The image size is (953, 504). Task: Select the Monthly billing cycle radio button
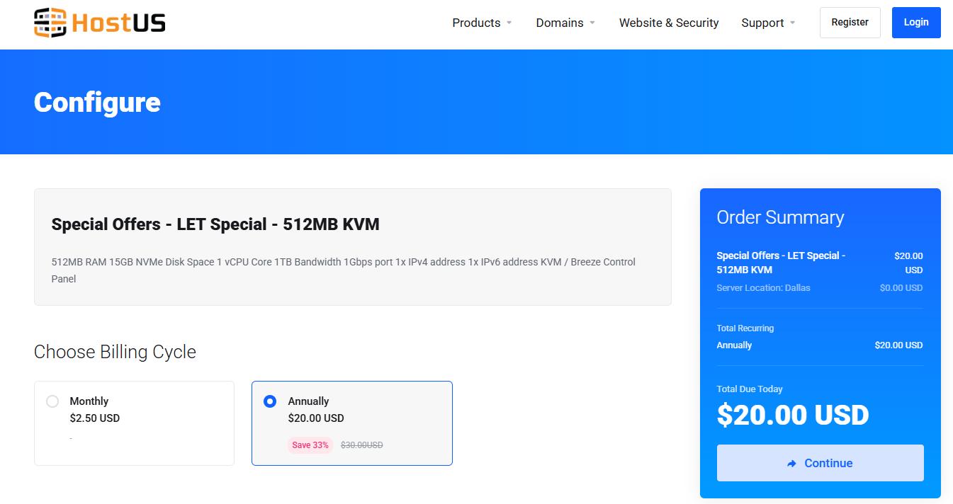(52, 401)
